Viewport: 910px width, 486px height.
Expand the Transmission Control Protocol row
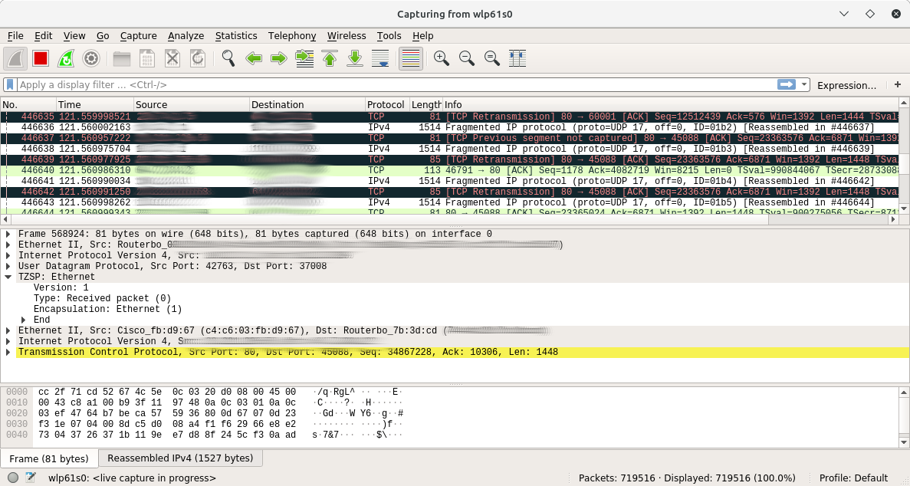tap(8, 352)
